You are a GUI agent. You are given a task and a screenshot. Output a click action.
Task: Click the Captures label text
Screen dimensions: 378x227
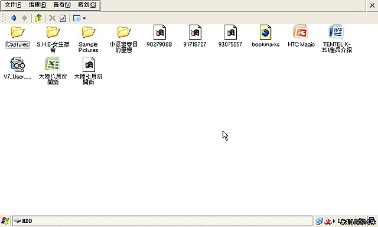(18, 44)
